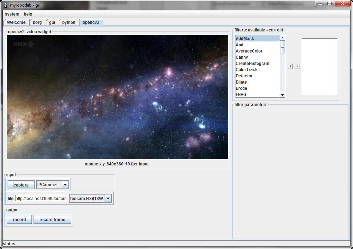Click the left arrow remove filter button
This screenshot has height=249, width=353.
(290, 66)
